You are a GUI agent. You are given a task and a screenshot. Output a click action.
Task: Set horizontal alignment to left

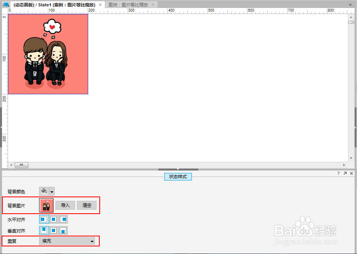(44, 219)
